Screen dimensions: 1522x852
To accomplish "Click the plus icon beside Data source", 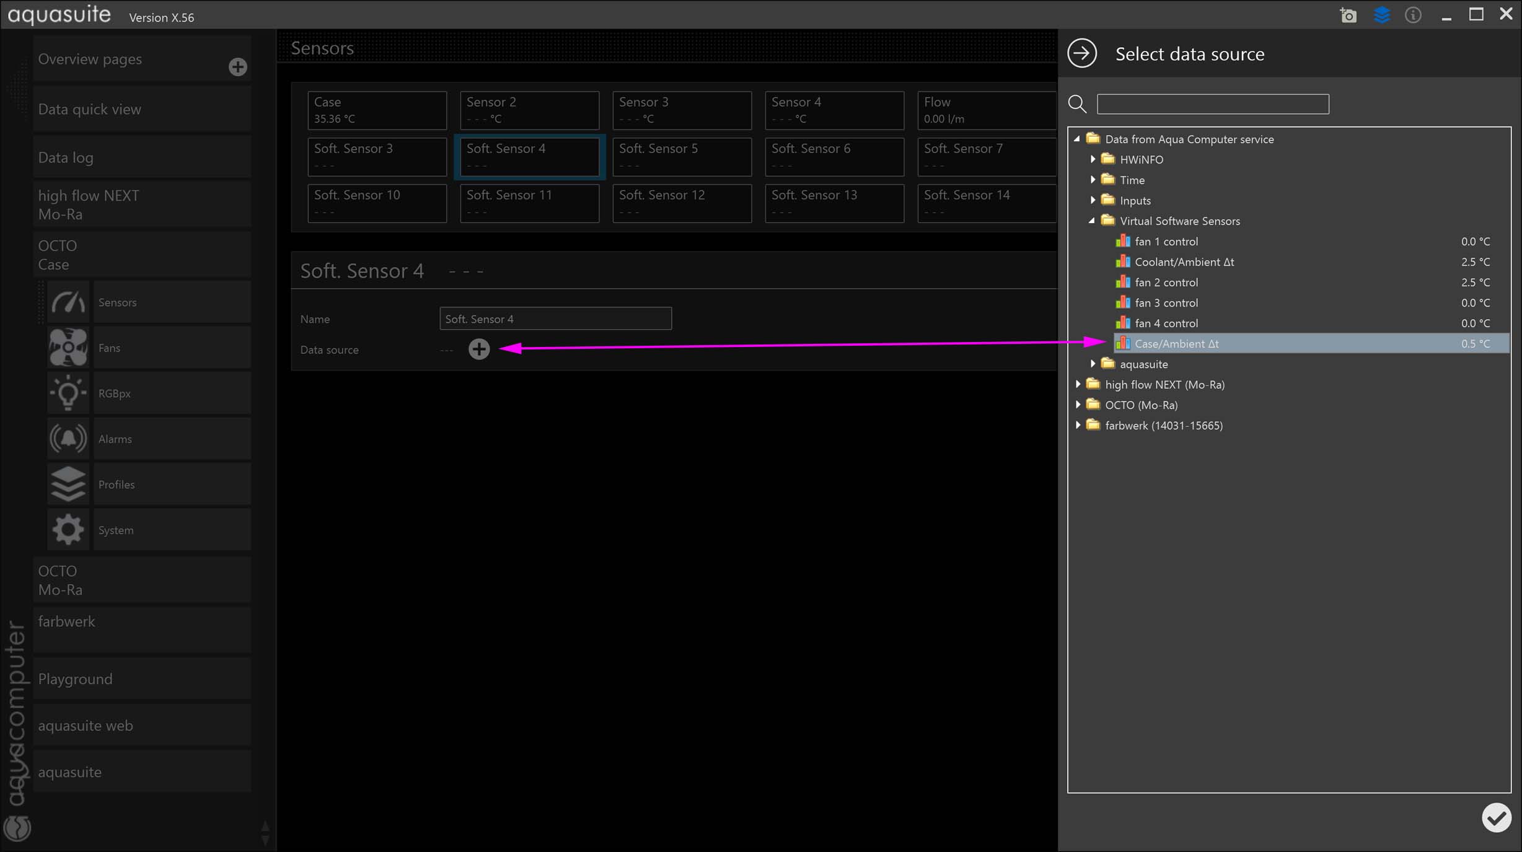I will (479, 349).
